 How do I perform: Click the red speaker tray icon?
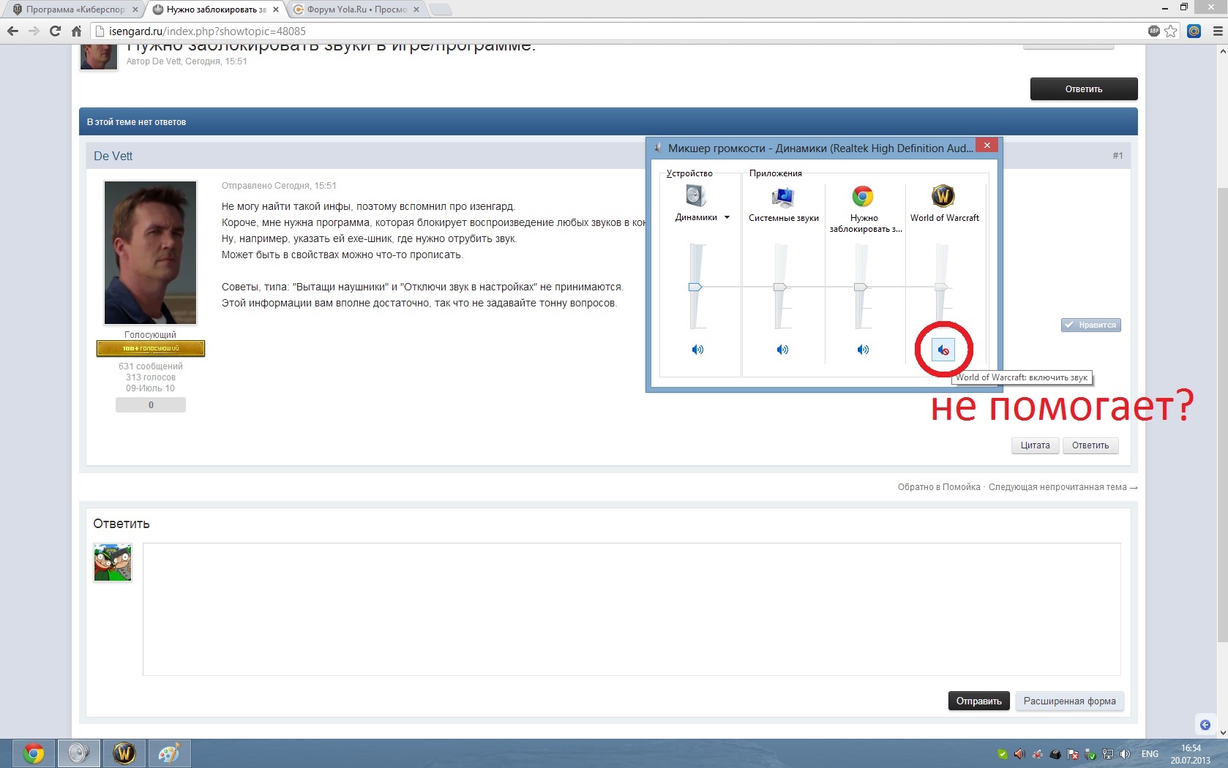click(1020, 754)
